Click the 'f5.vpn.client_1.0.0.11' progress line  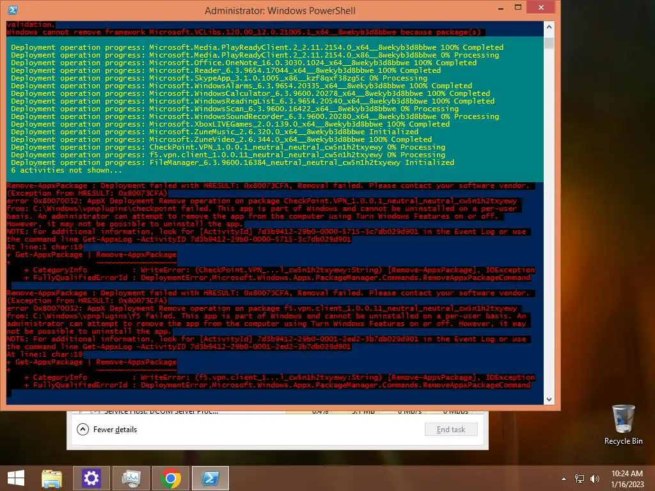coord(228,155)
